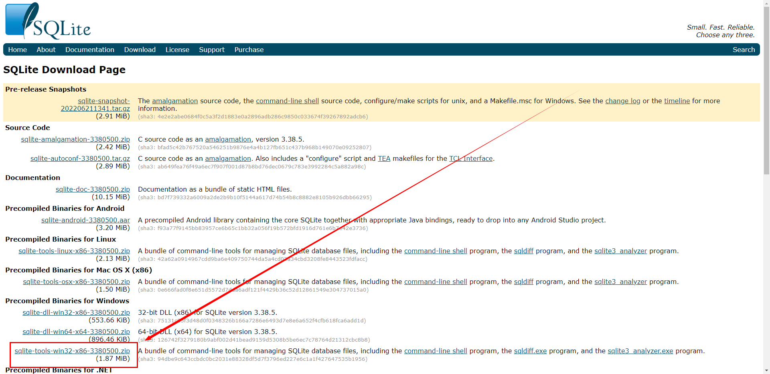Open amalgamation link beside version 3.38.5
Viewport: 770px width, 374px height.
pos(228,139)
